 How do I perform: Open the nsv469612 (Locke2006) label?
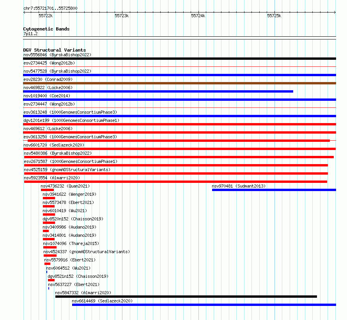tap(48, 129)
